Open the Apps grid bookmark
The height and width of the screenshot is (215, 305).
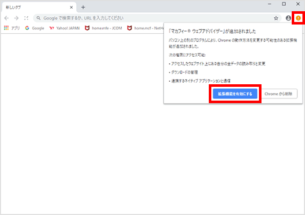(x=12, y=28)
